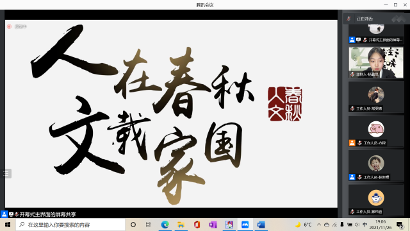Click the Tencent Meeting taskbar icon
Viewport: 410px width, 231px height.
point(245,225)
